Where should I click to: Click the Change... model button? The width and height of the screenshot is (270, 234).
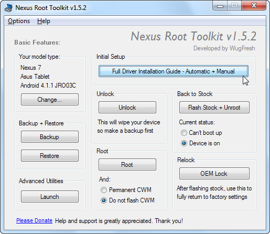(50, 100)
